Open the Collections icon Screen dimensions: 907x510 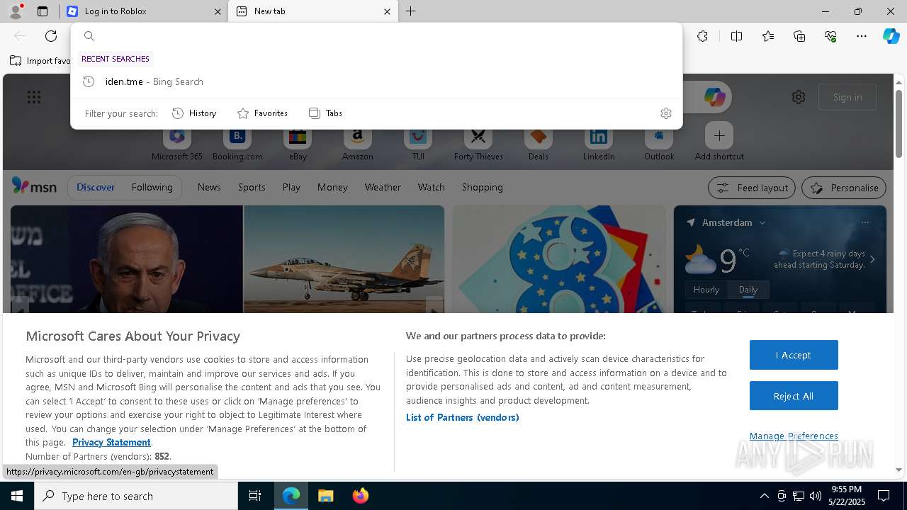(799, 36)
